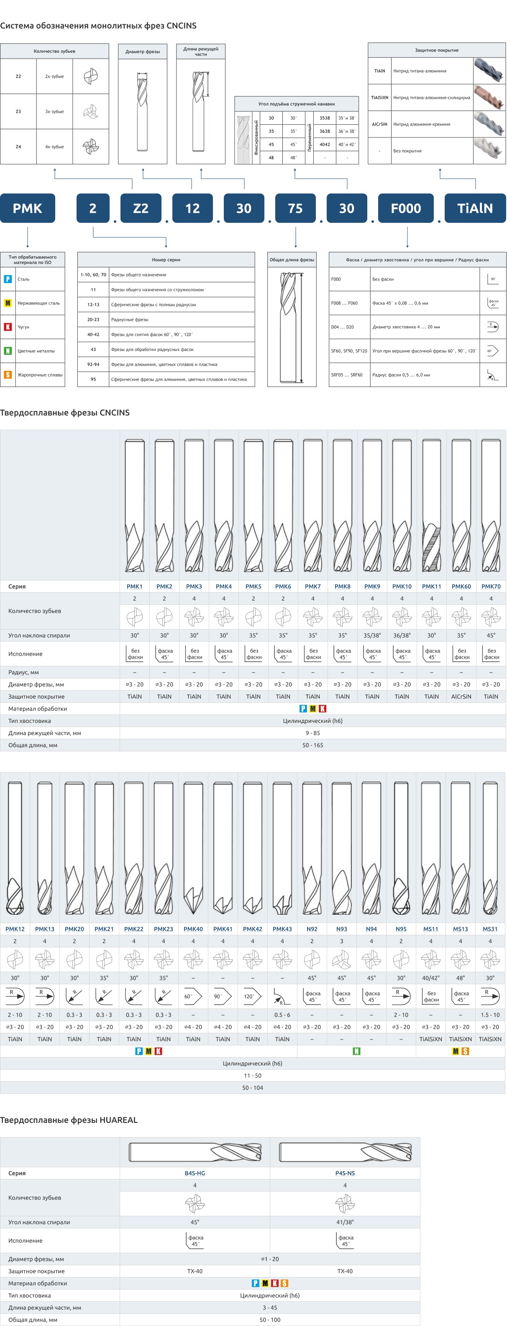The height and width of the screenshot is (1326, 507).
Task: Click the 40/42° helix angle under MS11
Action: point(431,978)
